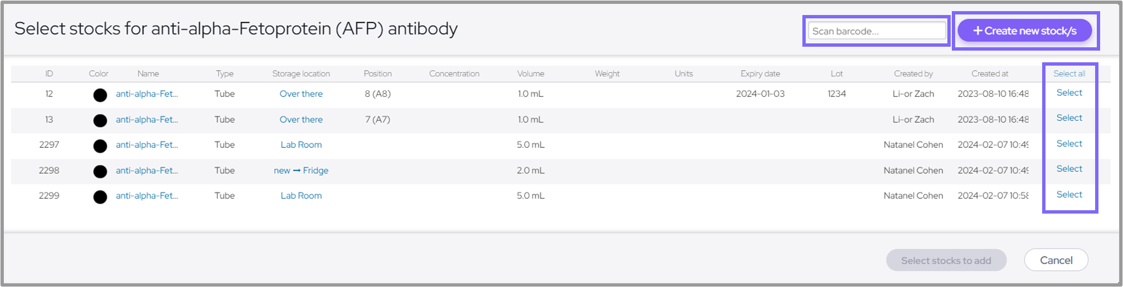Open Over there storage location for stock 13

[x=301, y=120]
